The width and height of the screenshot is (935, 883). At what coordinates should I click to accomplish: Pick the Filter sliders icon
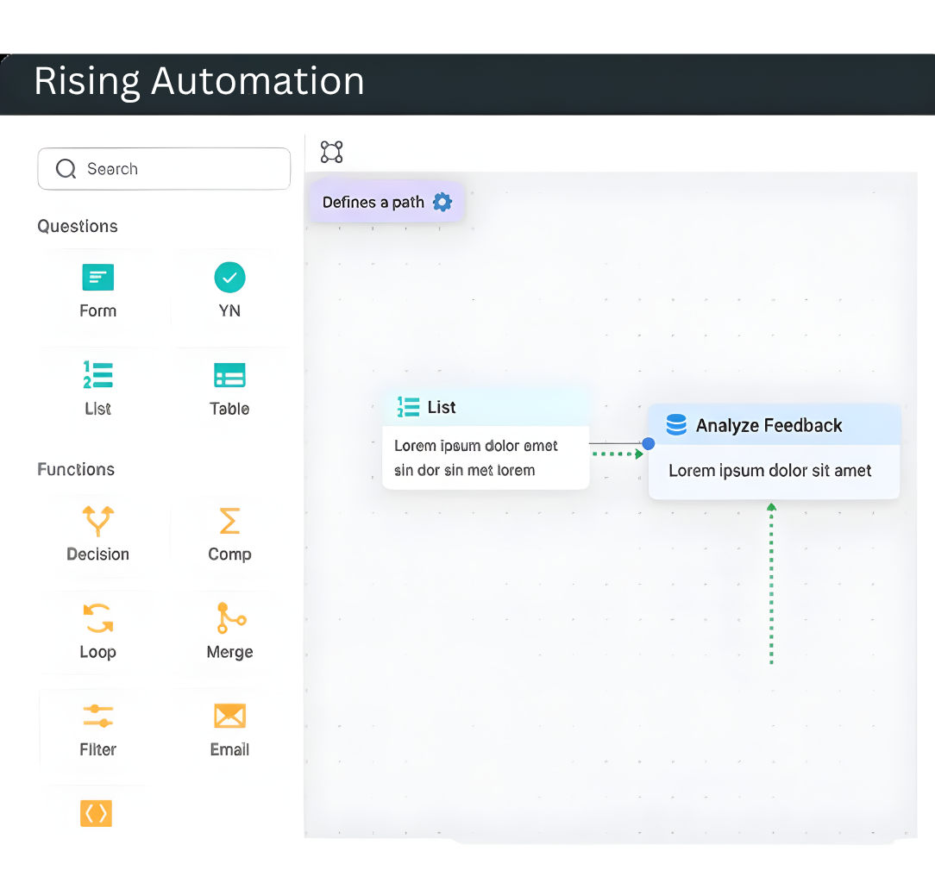(x=97, y=716)
